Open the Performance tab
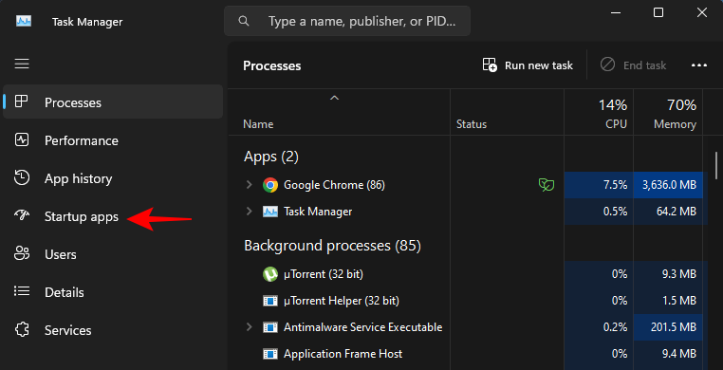The height and width of the screenshot is (370, 723). 113,140
